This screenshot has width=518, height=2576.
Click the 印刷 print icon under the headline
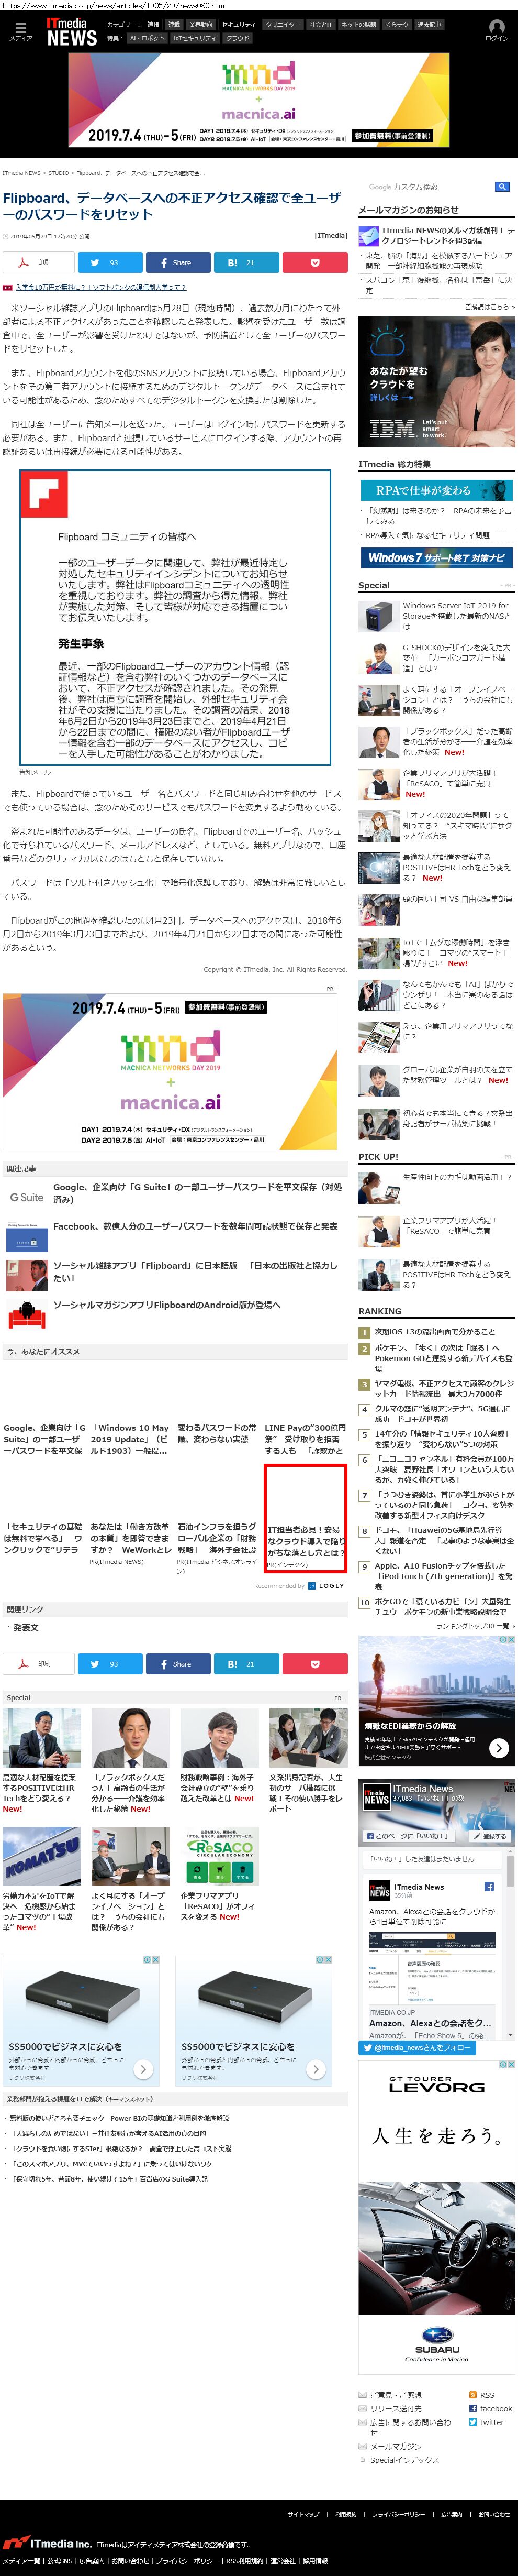[x=38, y=263]
